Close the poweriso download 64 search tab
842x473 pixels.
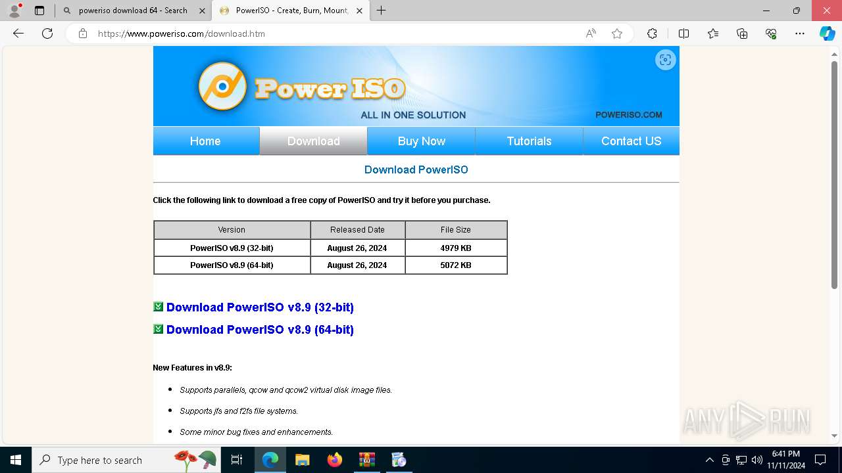[202, 11]
